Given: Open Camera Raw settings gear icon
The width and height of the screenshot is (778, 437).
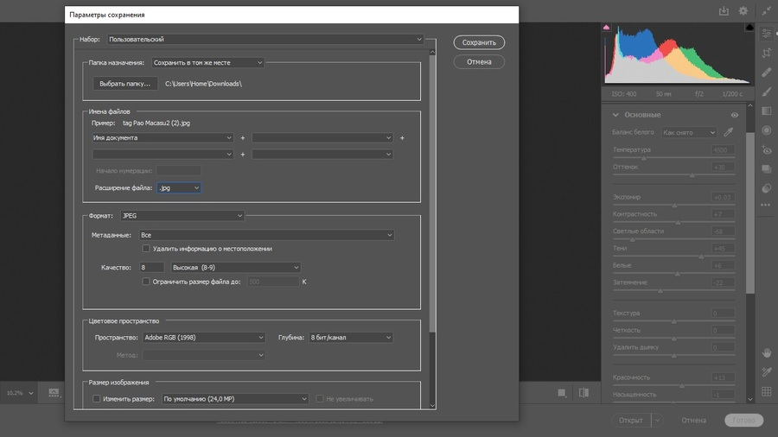Looking at the screenshot, I should tap(743, 11).
